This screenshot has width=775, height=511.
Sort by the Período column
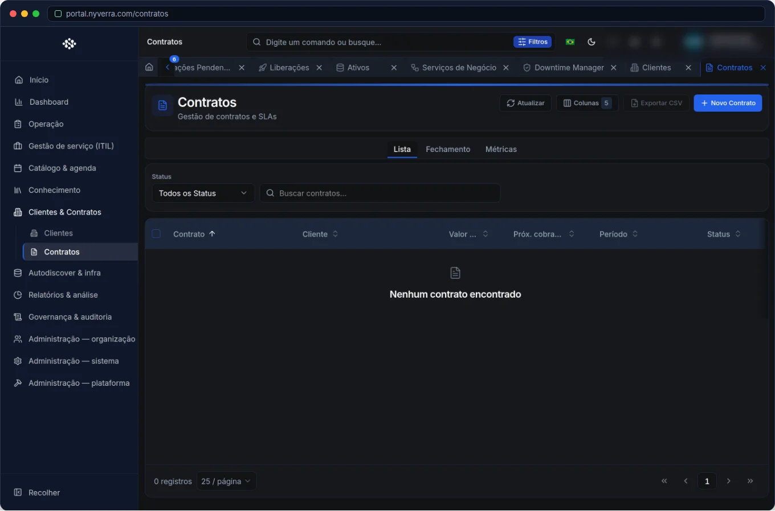[x=619, y=234]
